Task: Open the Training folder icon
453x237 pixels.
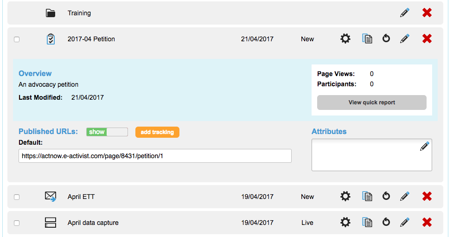Action: tap(51, 13)
